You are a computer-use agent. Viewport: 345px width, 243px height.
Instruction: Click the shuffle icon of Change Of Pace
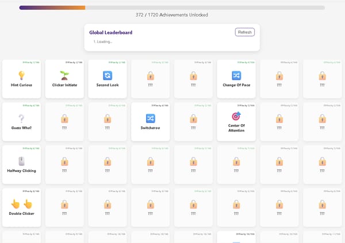pos(236,75)
